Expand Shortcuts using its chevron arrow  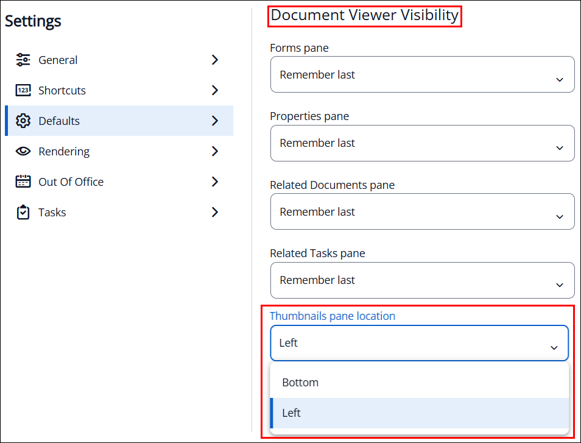click(215, 90)
